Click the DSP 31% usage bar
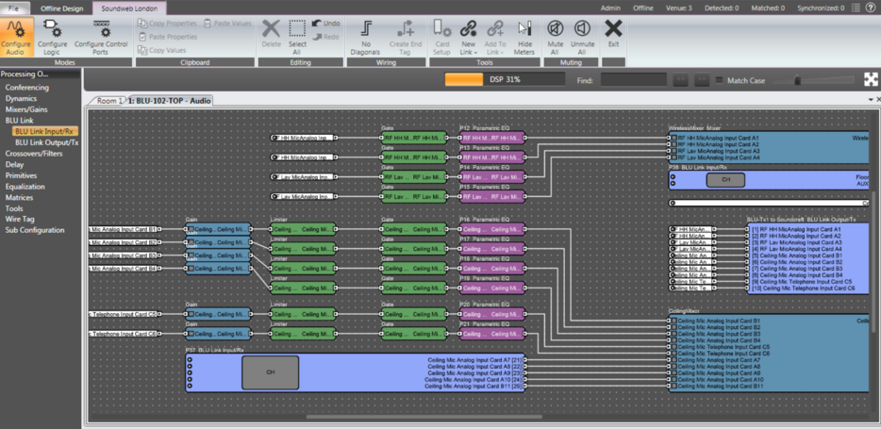Image resolution: width=881 pixels, height=429 pixels. coord(504,80)
